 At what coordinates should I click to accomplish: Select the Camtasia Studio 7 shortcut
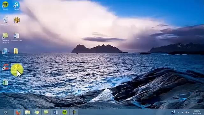tap(5, 38)
